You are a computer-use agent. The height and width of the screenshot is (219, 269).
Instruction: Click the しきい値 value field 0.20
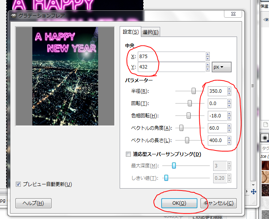(220, 178)
